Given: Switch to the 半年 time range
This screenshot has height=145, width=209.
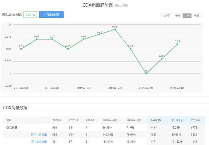Looking at the screenshot, I should [178, 16].
